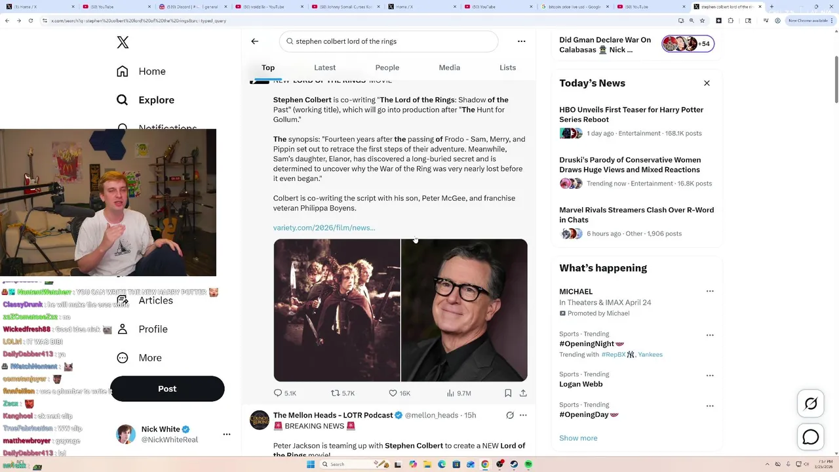Open the #RepBX hashtag link

(614, 355)
